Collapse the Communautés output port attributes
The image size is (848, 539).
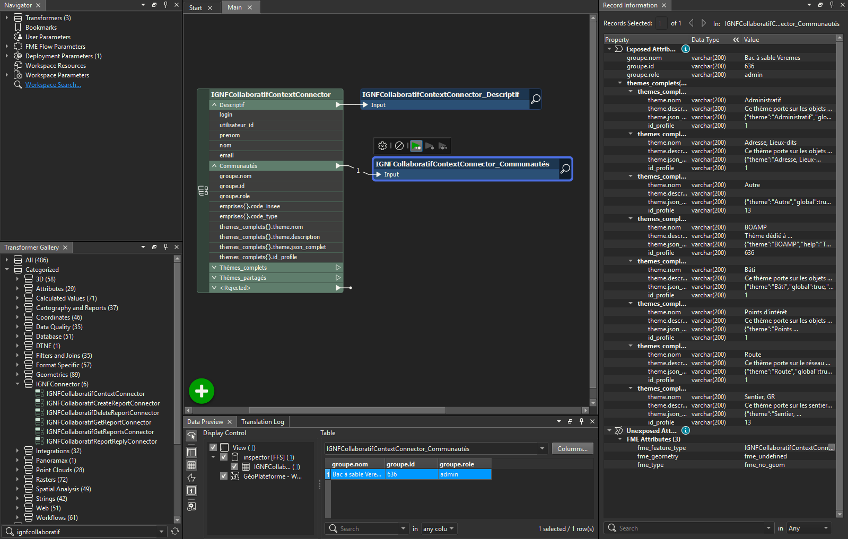[x=214, y=166]
